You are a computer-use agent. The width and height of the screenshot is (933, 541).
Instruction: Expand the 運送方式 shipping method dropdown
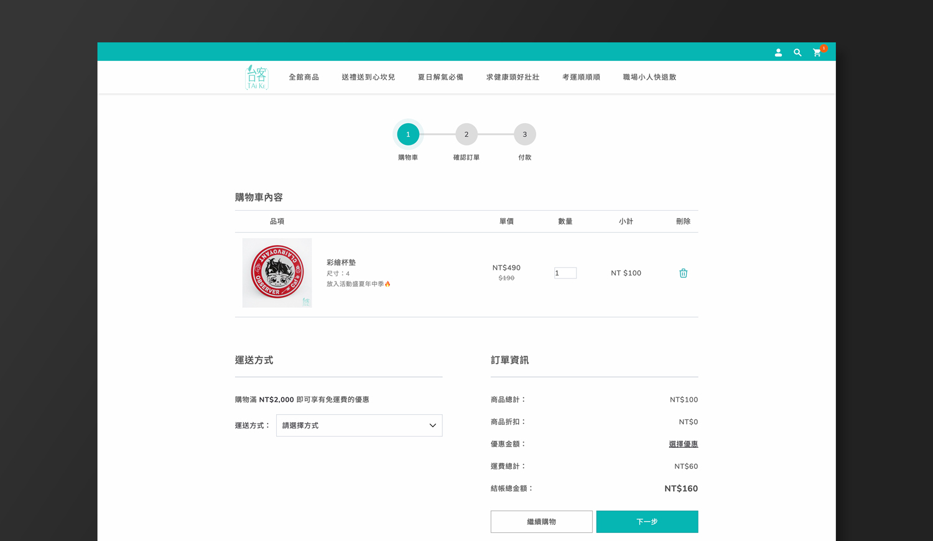pyautogui.click(x=359, y=425)
